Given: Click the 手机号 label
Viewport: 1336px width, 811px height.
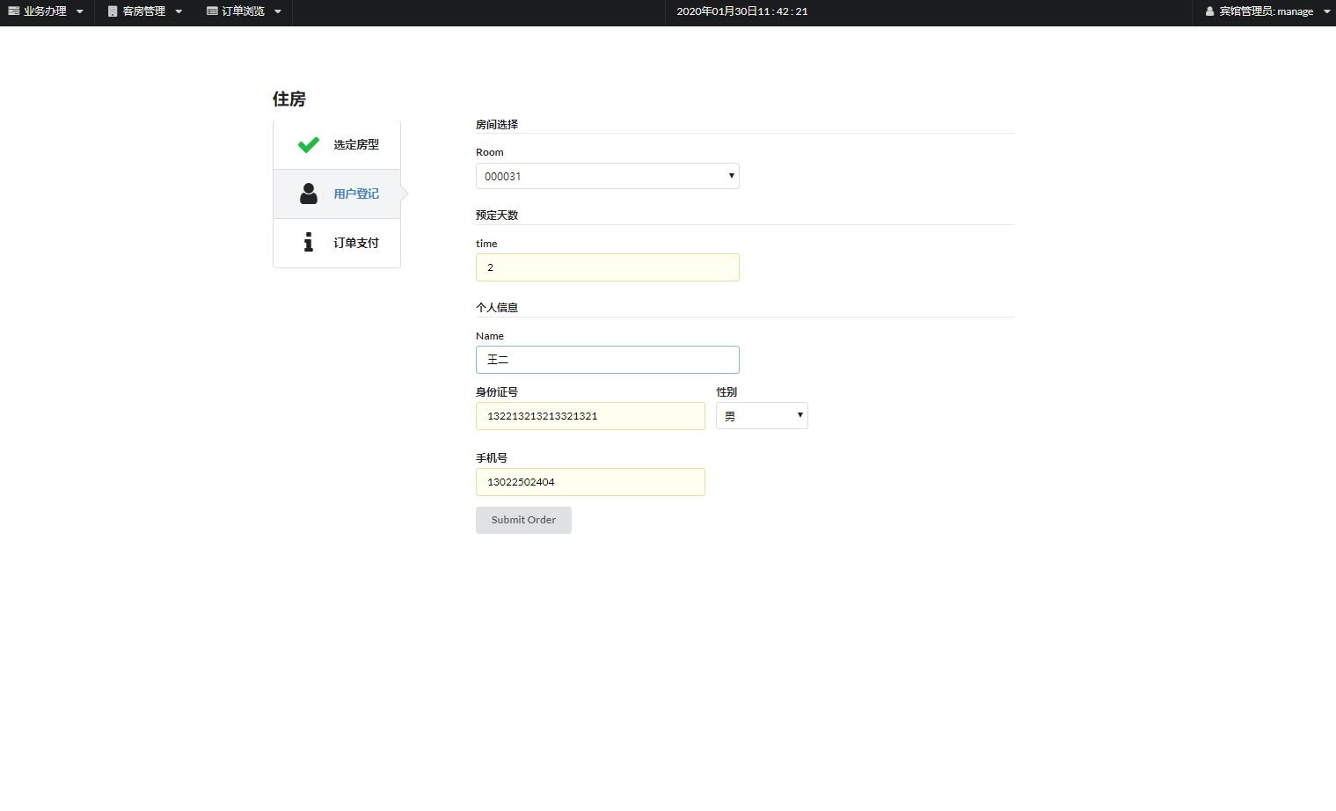Looking at the screenshot, I should click(492, 458).
